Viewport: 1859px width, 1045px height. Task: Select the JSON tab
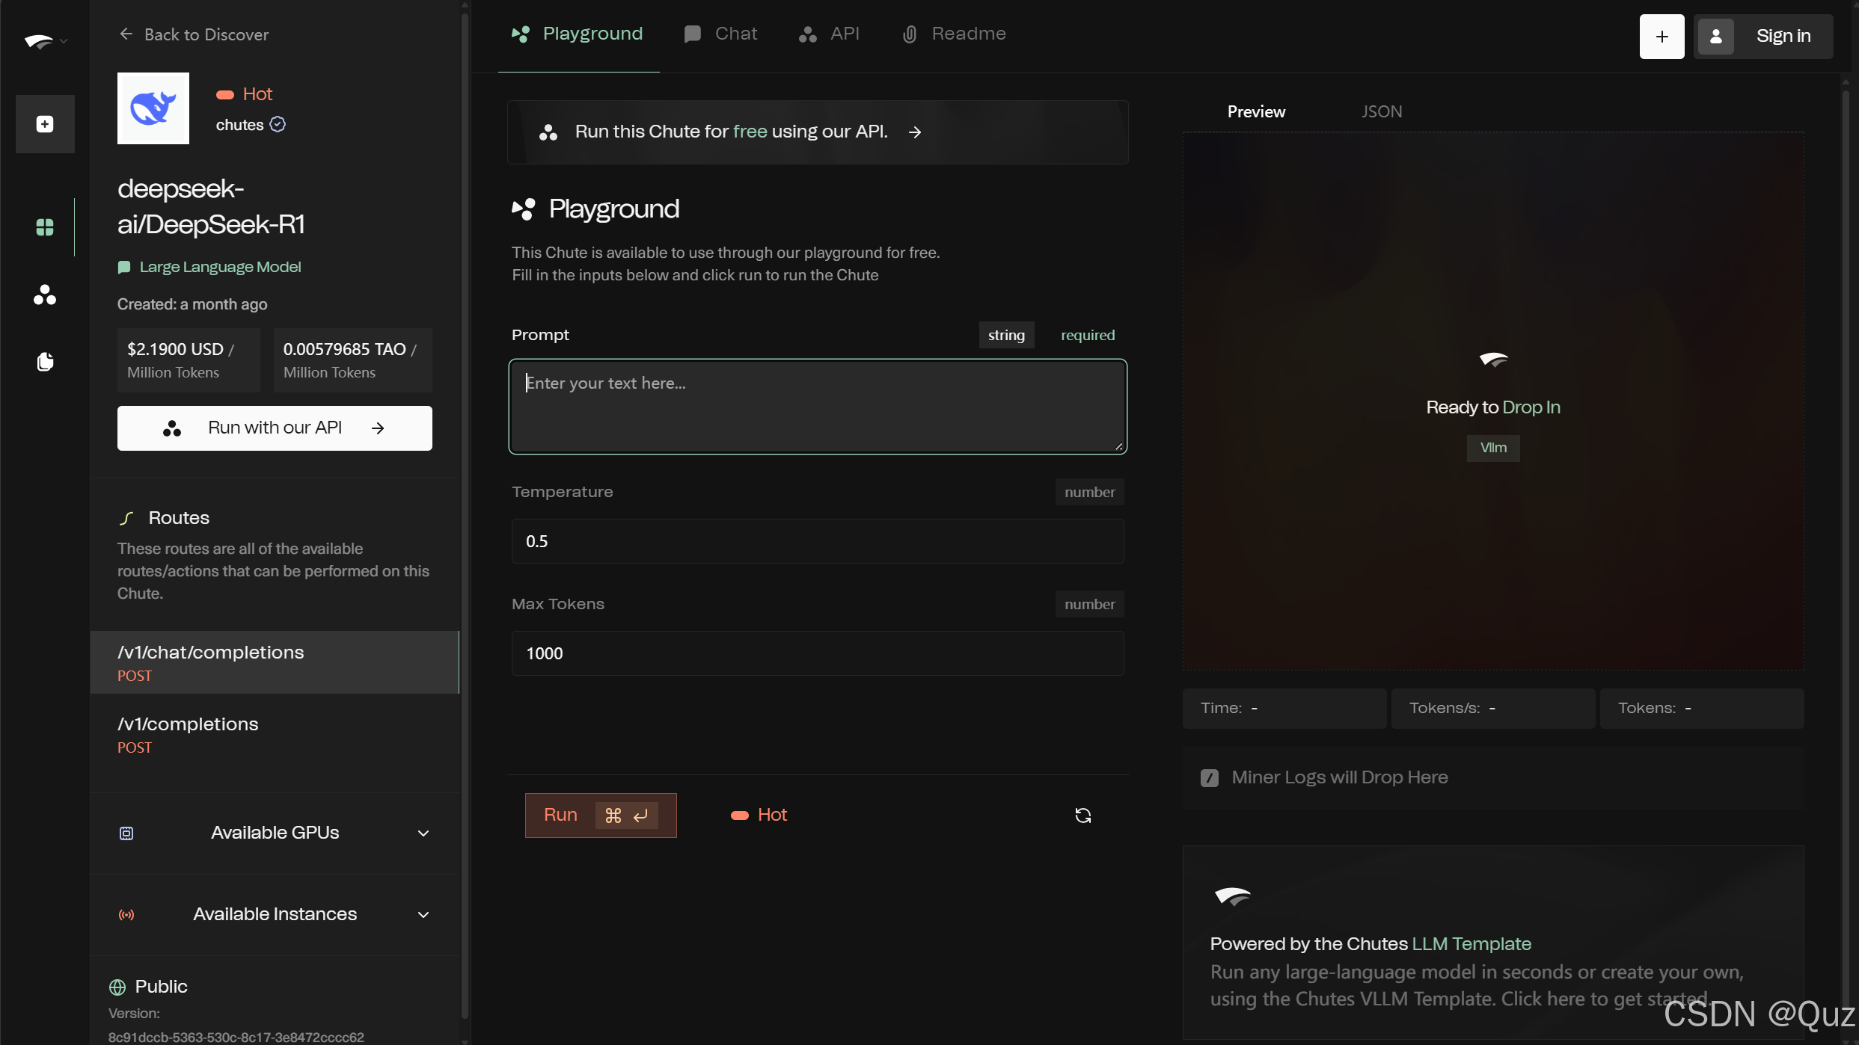pyautogui.click(x=1381, y=112)
